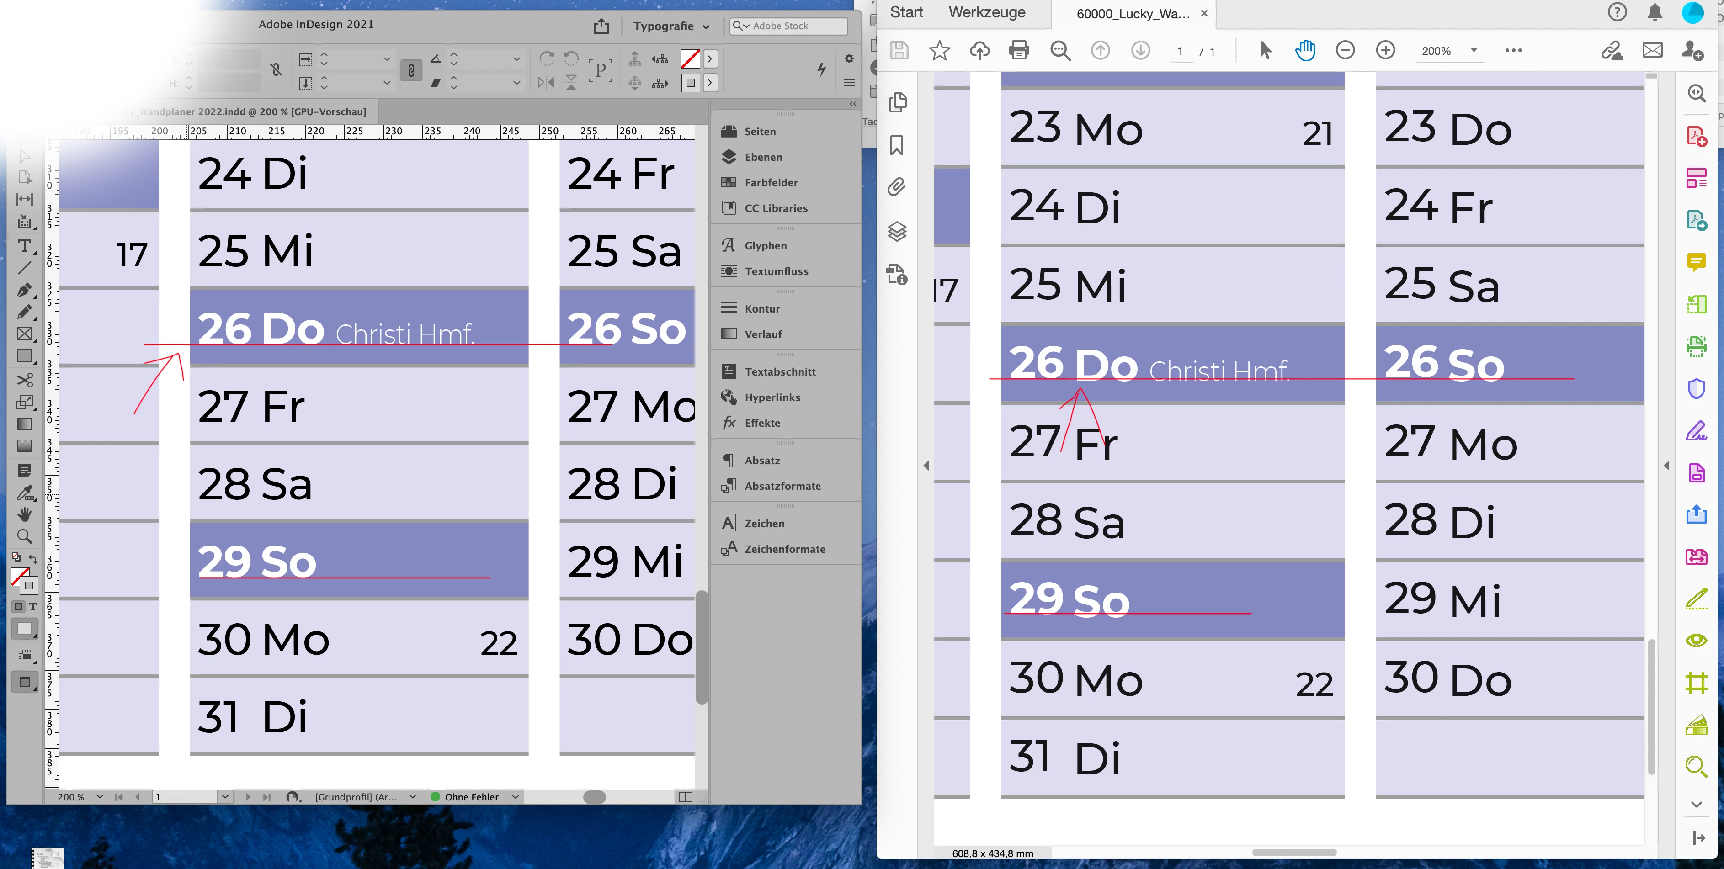
Task: Pick the Hand tool in InDesign
Action: click(x=25, y=514)
